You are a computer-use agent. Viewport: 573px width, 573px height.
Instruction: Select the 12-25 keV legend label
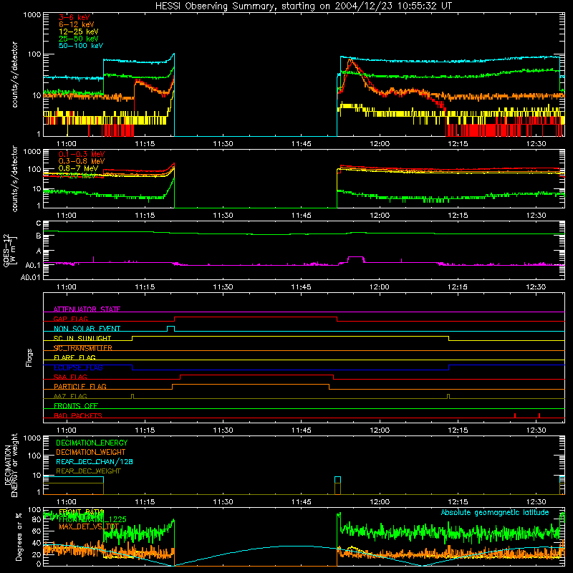79,32
